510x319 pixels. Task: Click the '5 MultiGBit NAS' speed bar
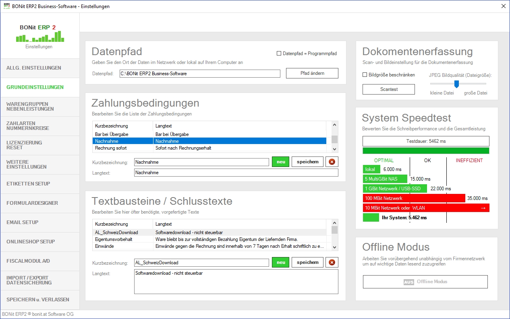(385, 179)
